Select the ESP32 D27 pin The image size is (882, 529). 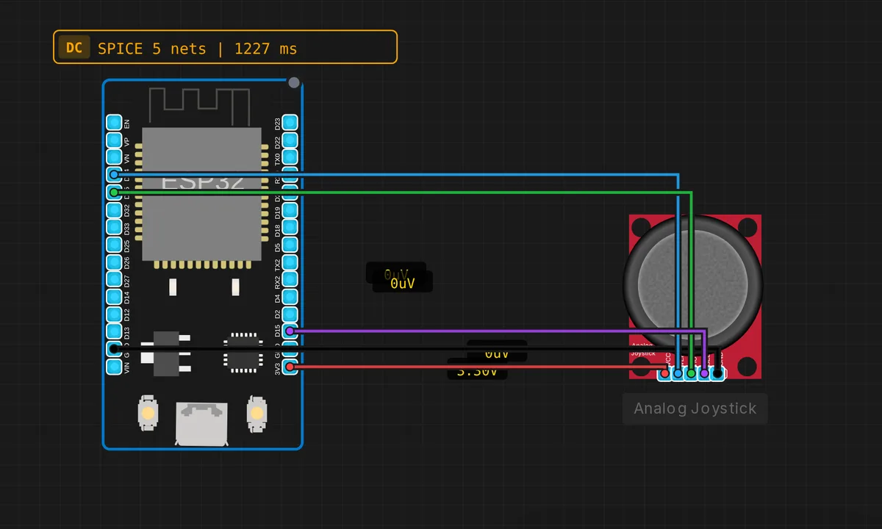[114, 280]
